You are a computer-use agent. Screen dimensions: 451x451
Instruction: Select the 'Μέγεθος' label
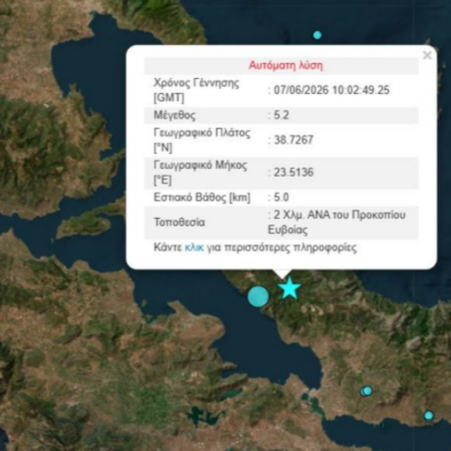tap(175, 116)
